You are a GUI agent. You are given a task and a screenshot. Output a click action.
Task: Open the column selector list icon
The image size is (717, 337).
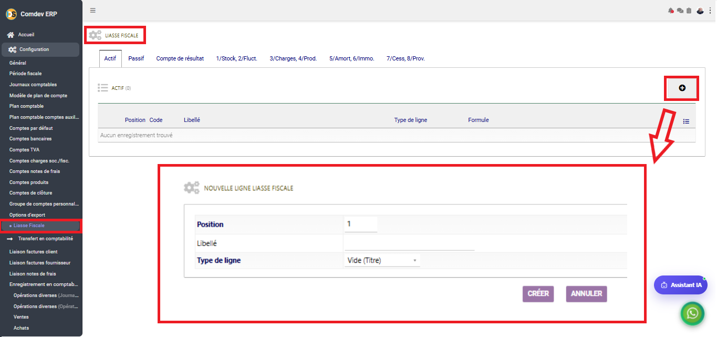686,121
